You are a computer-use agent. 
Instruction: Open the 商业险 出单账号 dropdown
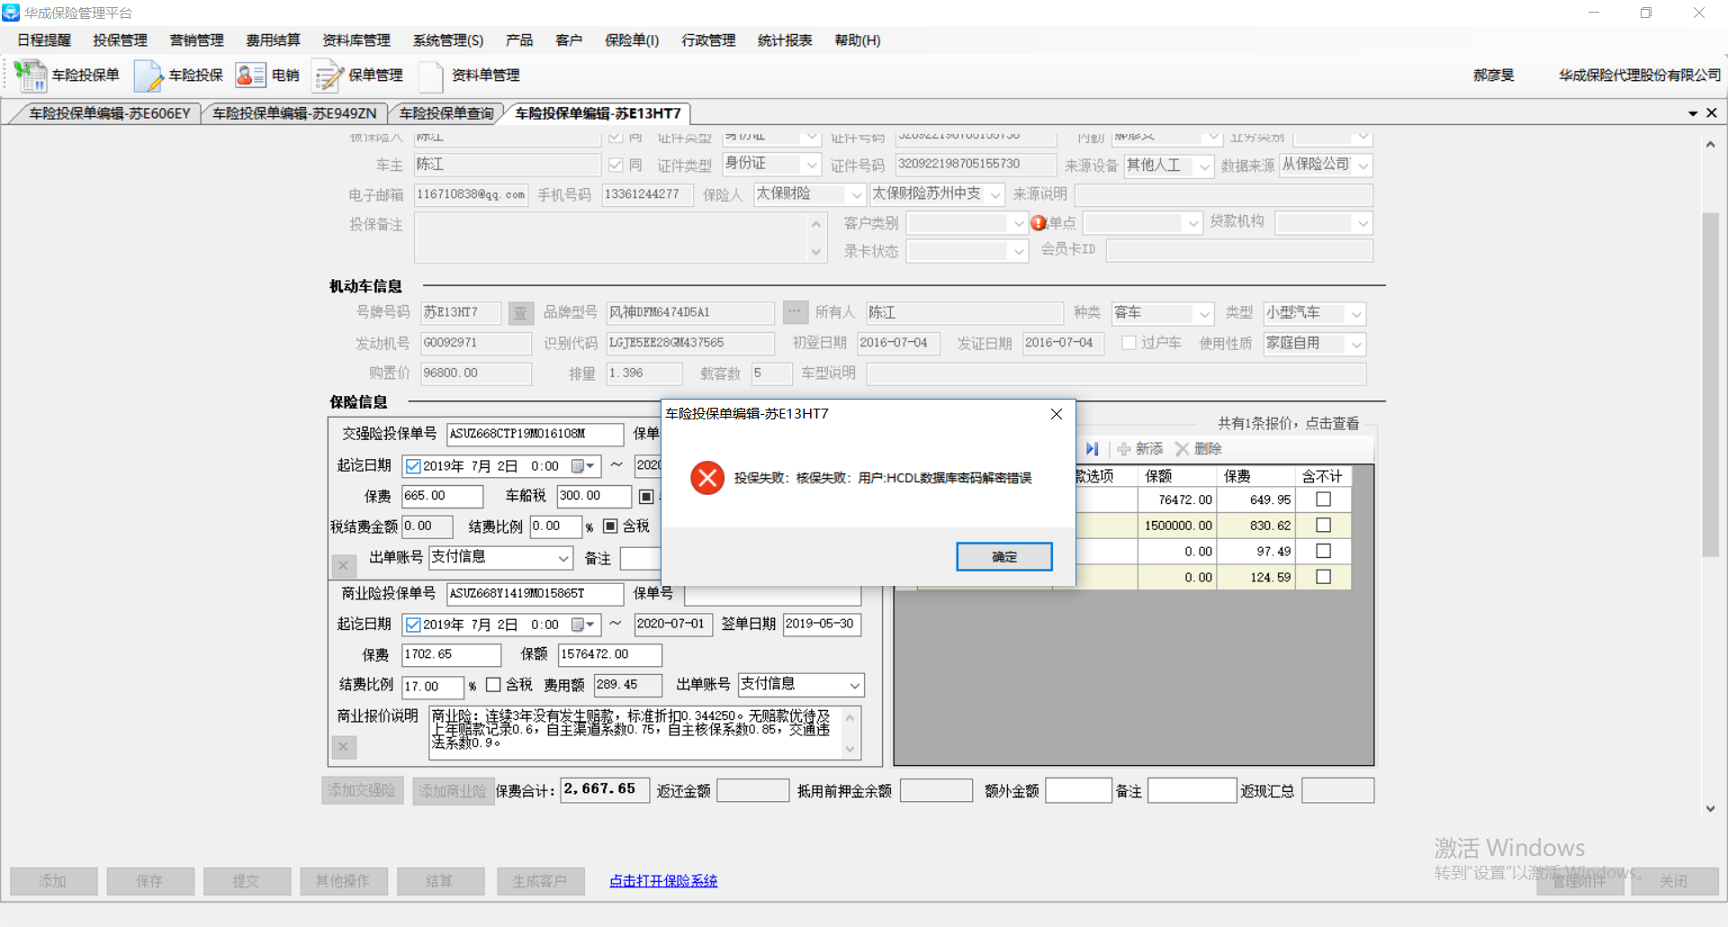coord(854,686)
